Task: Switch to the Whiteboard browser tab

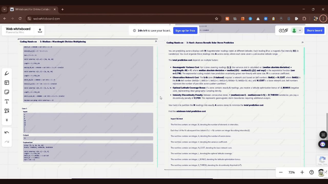Action: pos(33,9)
